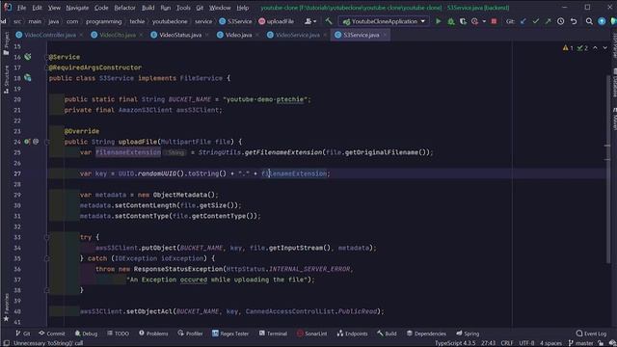
Task: Run with coverage icon in toolbar
Action: click(463, 21)
